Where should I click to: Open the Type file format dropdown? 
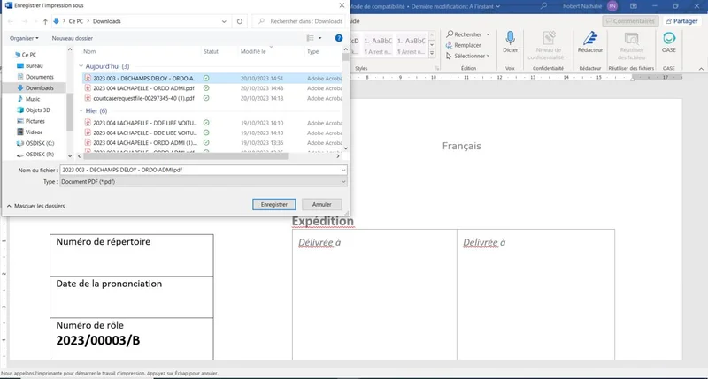[204, 181]
